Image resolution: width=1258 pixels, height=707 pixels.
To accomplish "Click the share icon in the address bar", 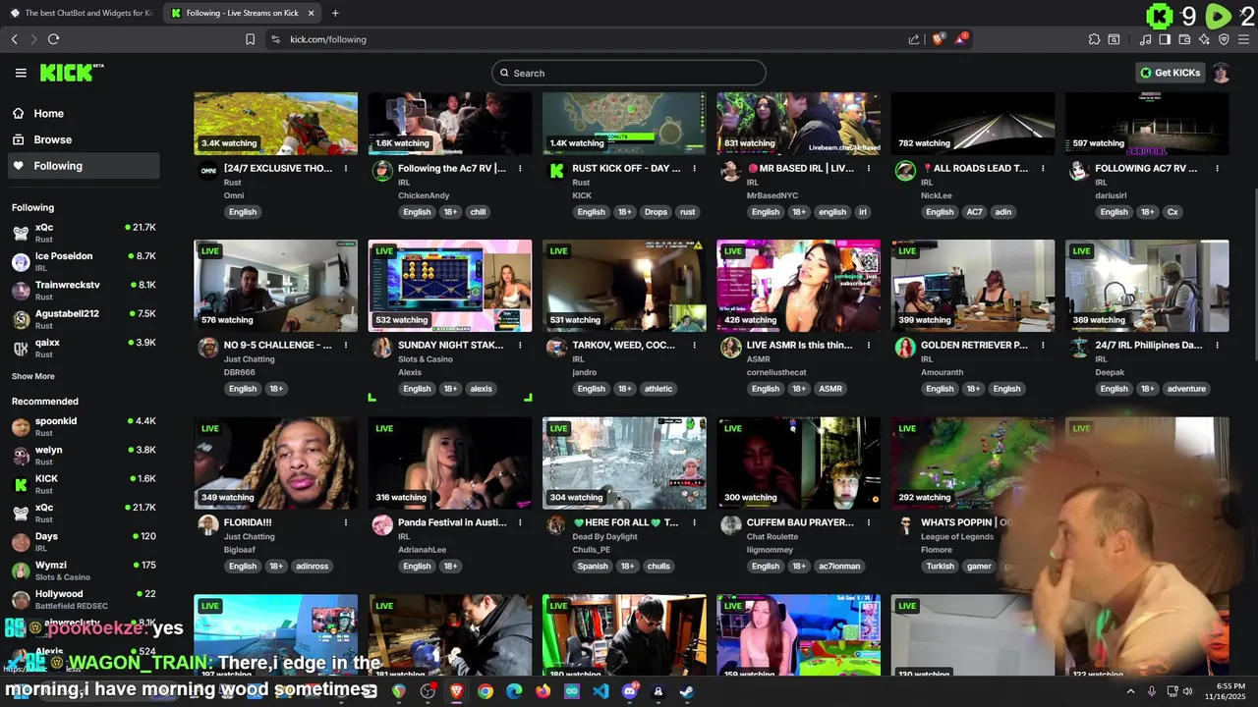I will (x=914, y=39).
